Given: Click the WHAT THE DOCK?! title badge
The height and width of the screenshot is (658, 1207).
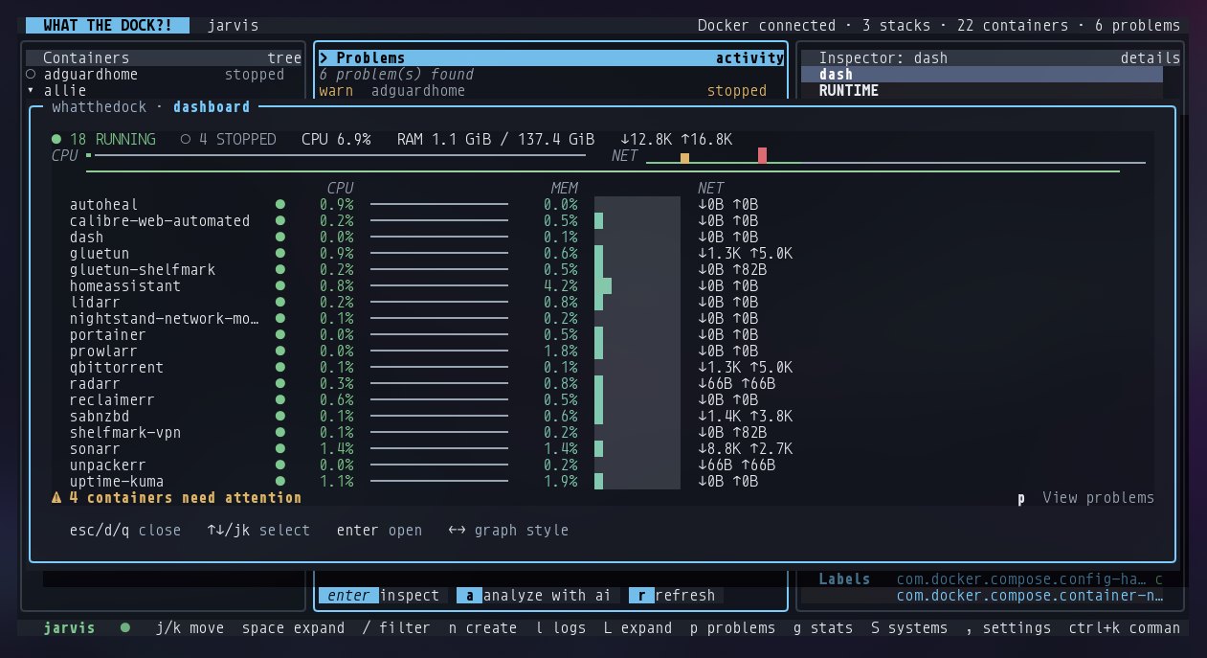Looking at the screenshot, I should [107, 26].
